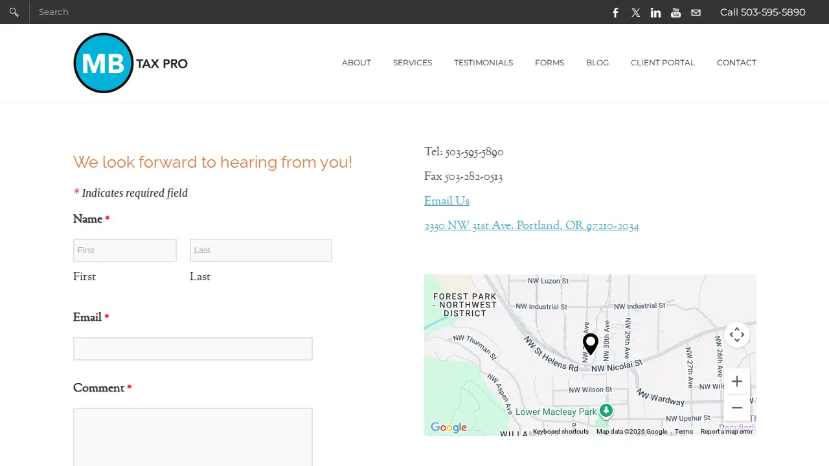Screen dimensions: 829x466
Task: Open the Services menu
Action: [x=413, y=63]
